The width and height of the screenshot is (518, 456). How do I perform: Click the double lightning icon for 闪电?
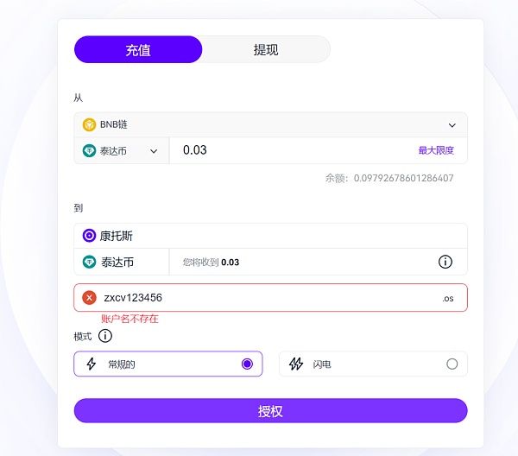coord(296,364)
